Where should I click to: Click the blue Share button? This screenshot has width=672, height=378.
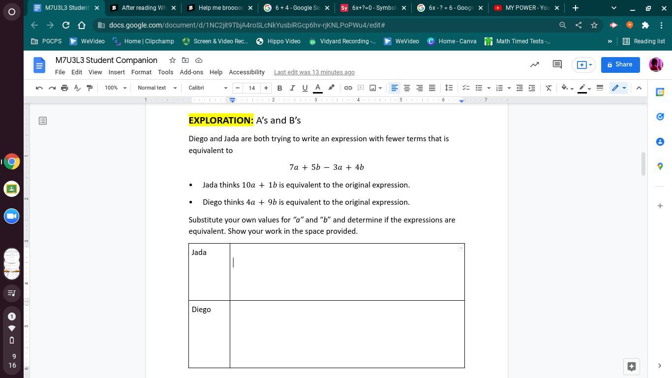[620, 64]
